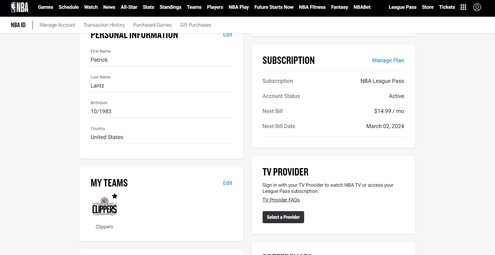Click Active account status value
The width and height of the screenshot is (495, 255).
coord(397,96)
